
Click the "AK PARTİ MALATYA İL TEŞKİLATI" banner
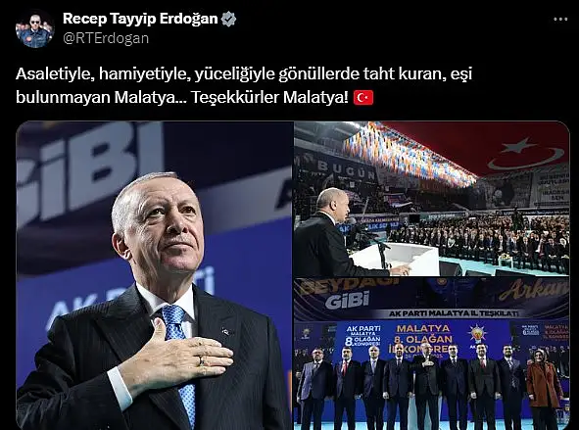(455, 313)
